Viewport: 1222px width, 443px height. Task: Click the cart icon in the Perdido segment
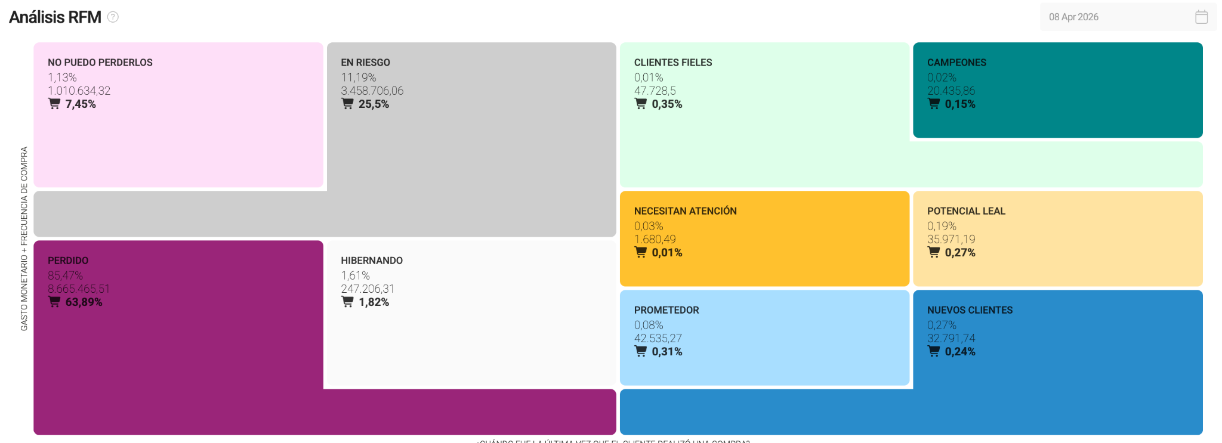(x=54, y=302)
